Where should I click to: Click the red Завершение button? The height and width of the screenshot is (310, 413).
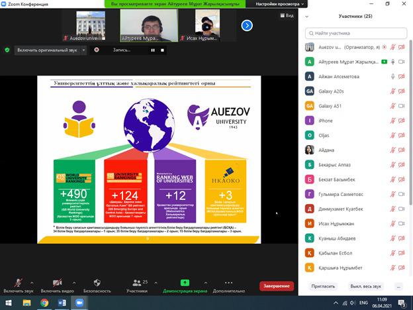click(x=277, y=286)
